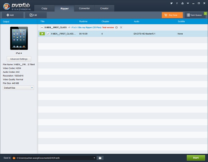The width and height of the screenshot is (208, 162).
Task: Click the Output column header
Action: coord(6,21)
